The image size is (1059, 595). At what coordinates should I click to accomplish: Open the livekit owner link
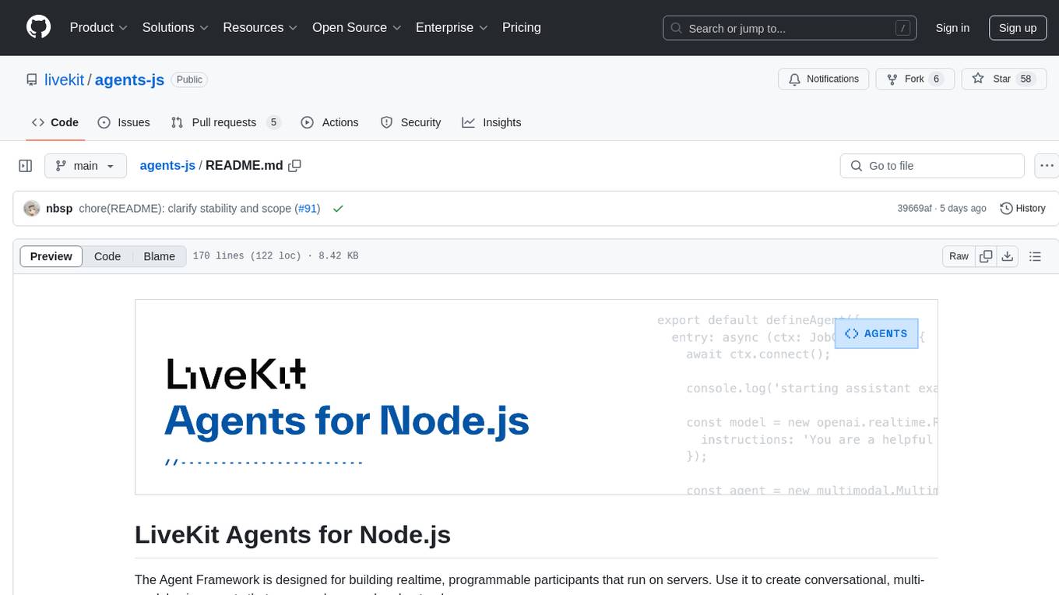[64, 79]
